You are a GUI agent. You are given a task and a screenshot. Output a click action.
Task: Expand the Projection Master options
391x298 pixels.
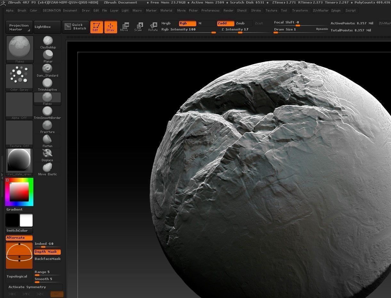[19, 27]
